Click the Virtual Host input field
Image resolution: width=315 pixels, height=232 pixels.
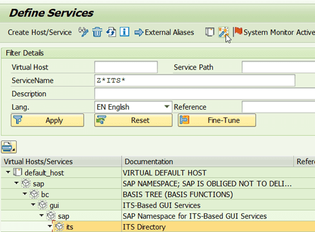pos(126,67)
